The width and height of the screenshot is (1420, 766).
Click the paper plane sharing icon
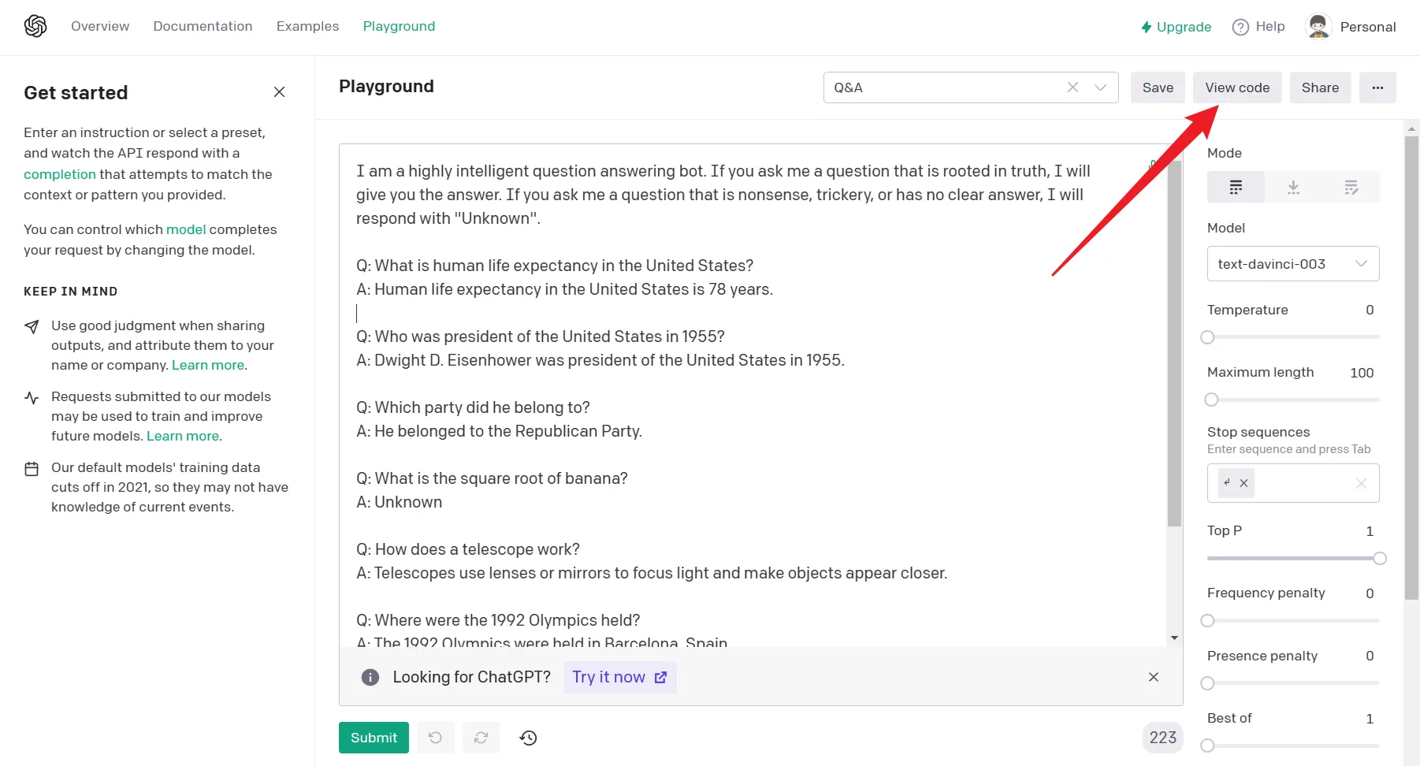32,326
